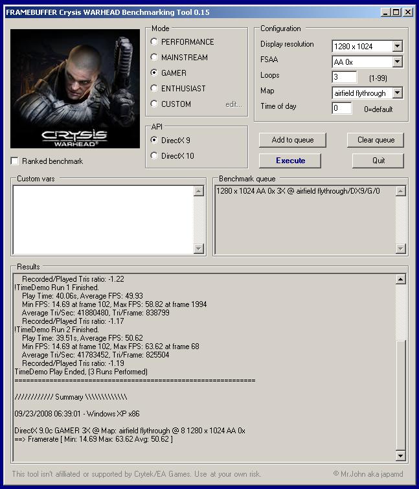Enable the Ranked benchmark checkbox

(x=15, y=161)
